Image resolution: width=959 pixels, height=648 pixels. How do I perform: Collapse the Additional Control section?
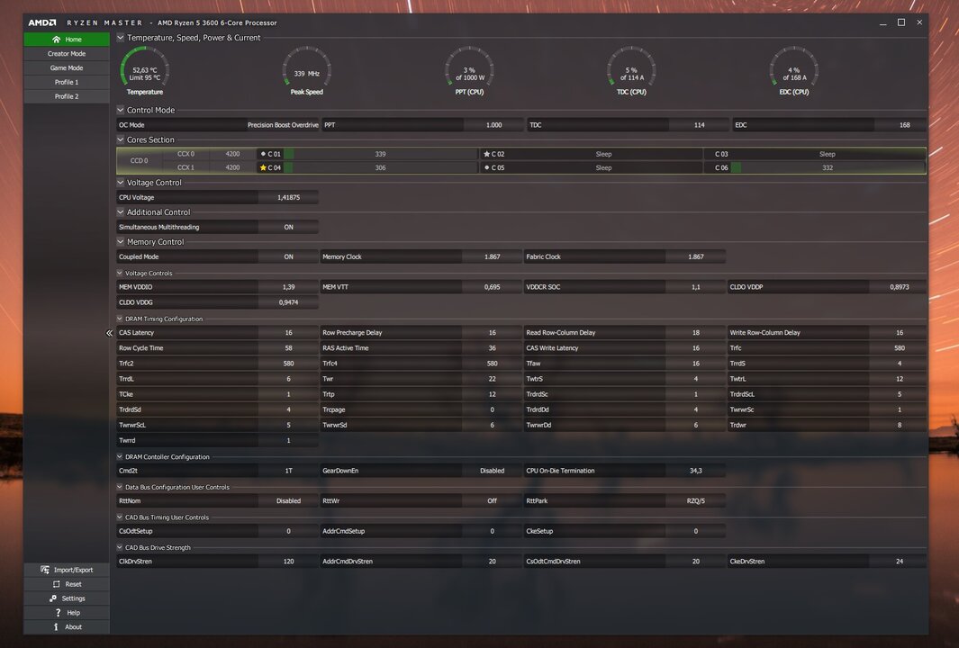(x=121, y=212)
